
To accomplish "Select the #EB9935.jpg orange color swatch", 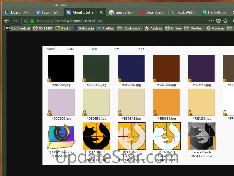I will pos(166,102).
